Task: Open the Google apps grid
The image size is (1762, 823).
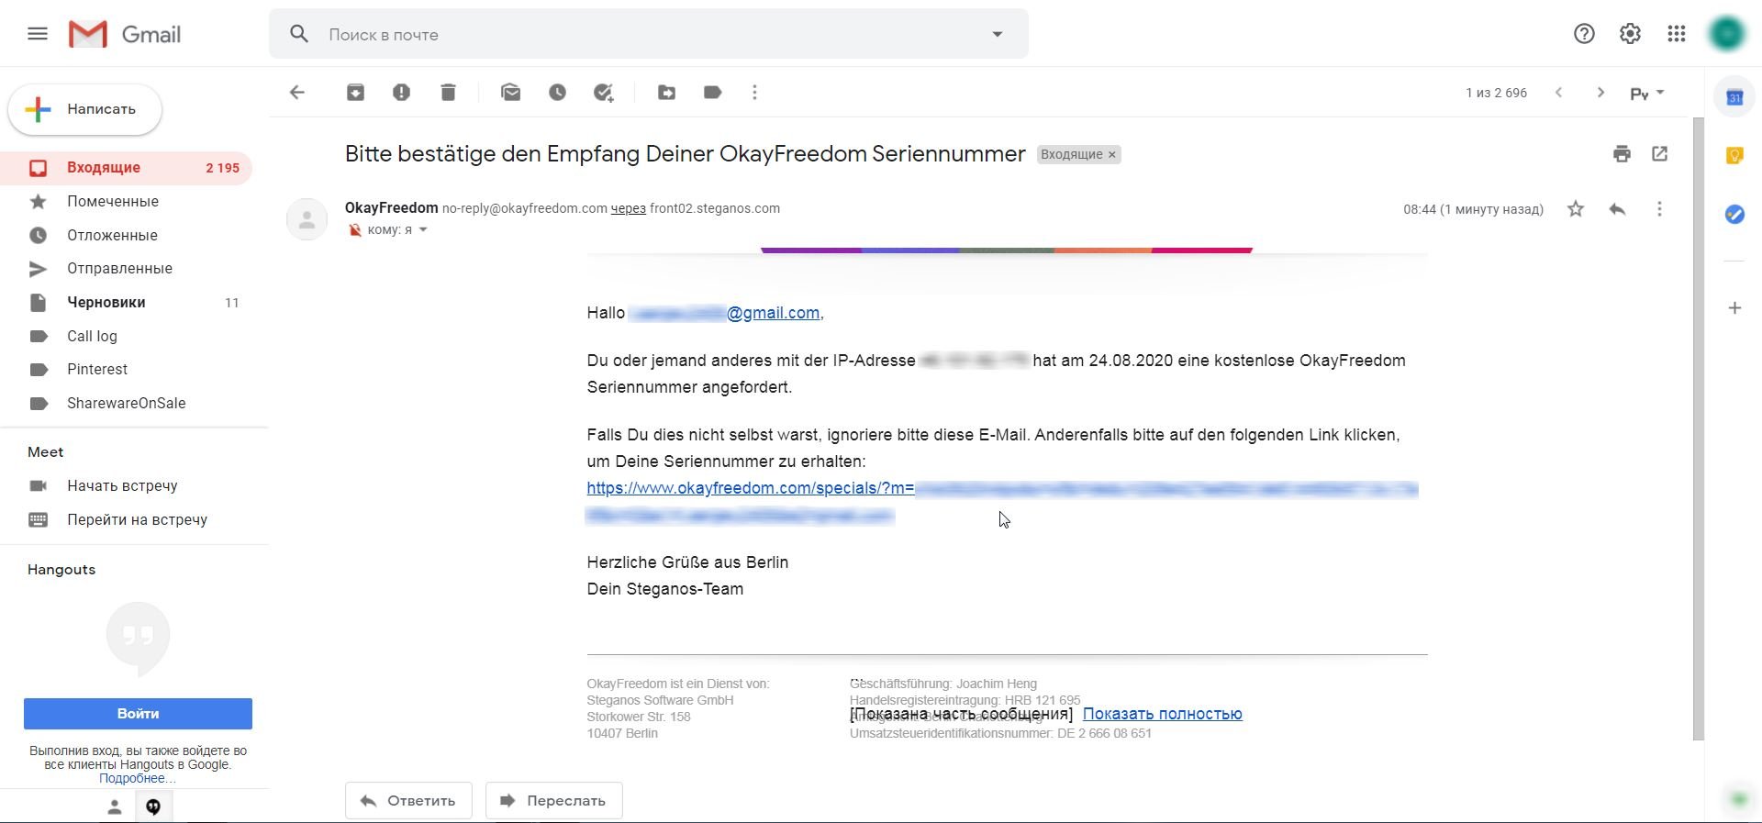Action: click(x=1677, y=34)
